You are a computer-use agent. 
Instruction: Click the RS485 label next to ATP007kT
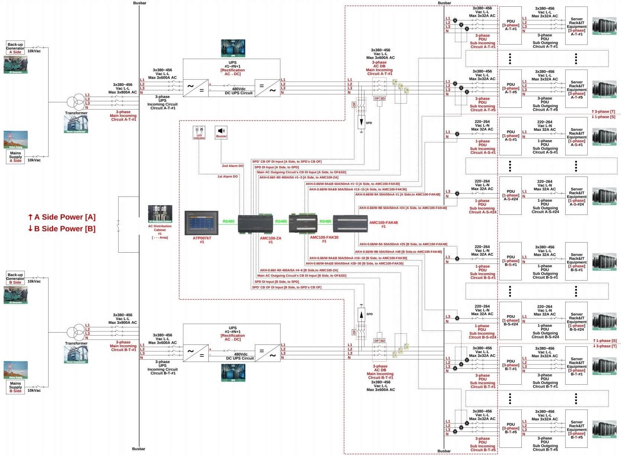tap(228, 221)
